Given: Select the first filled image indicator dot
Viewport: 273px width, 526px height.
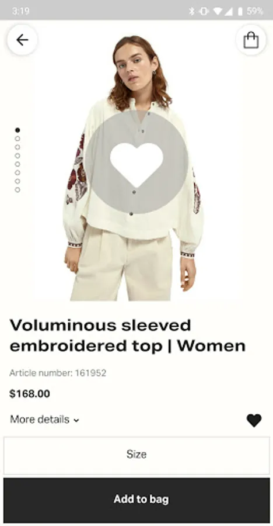Looking at the screenshot, I should [x=17, y=130].
